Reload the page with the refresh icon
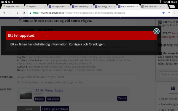This screenshot has width=178, height=111. pyautogui.click(x=24, y=13)
